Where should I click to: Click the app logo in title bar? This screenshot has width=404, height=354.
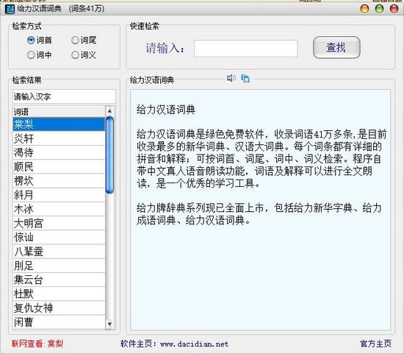[10, 9]
